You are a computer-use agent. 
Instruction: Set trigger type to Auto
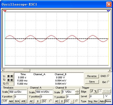(x=102, y=101)
